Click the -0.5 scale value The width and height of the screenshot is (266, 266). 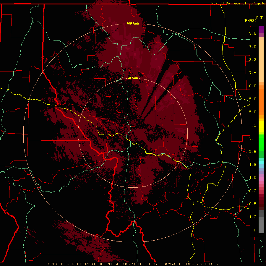(x=252, y=204)
